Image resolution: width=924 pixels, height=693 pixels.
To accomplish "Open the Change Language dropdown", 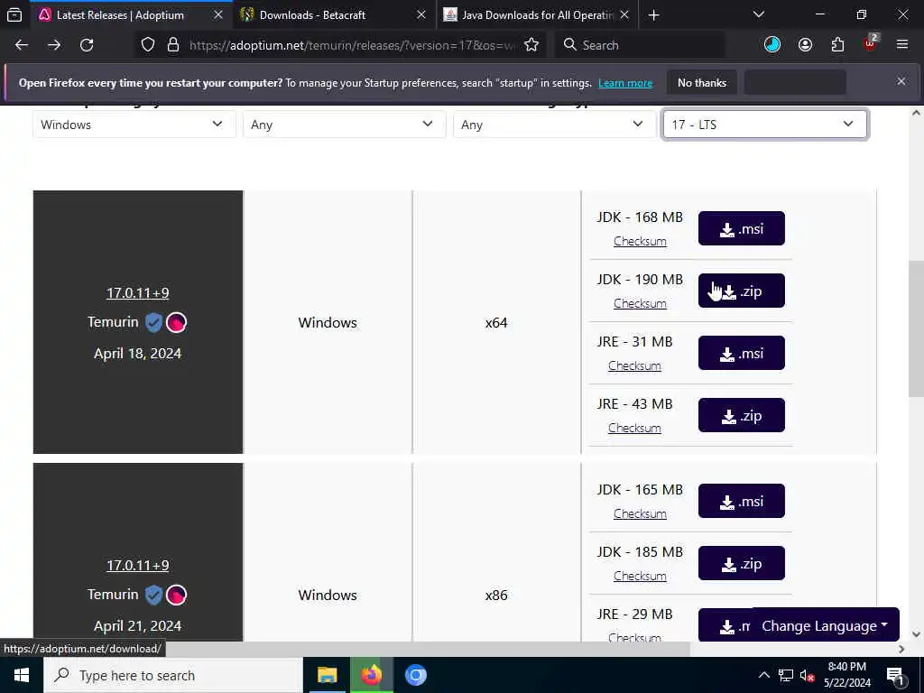I will click(825, 625).
